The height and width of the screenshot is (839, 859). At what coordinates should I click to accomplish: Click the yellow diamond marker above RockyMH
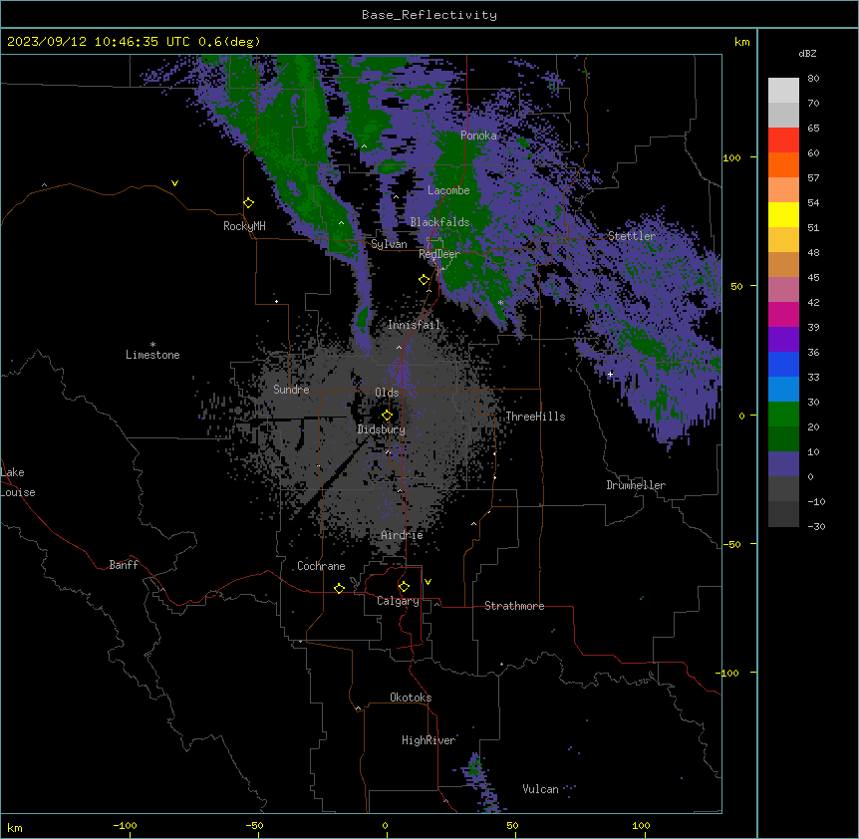point(249,203)
